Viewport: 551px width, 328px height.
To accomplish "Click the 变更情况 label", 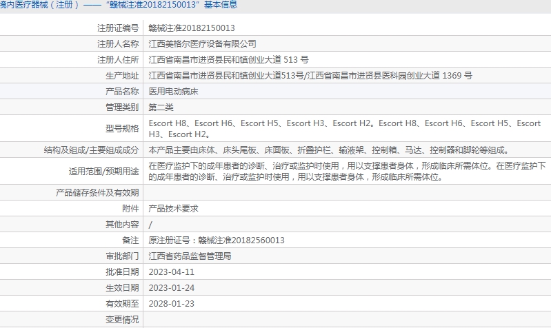I will click(x=122, y=320).
